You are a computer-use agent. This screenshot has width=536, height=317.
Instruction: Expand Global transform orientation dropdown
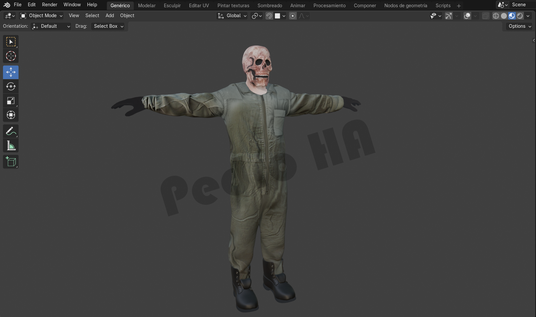click(x=232, y=16)
